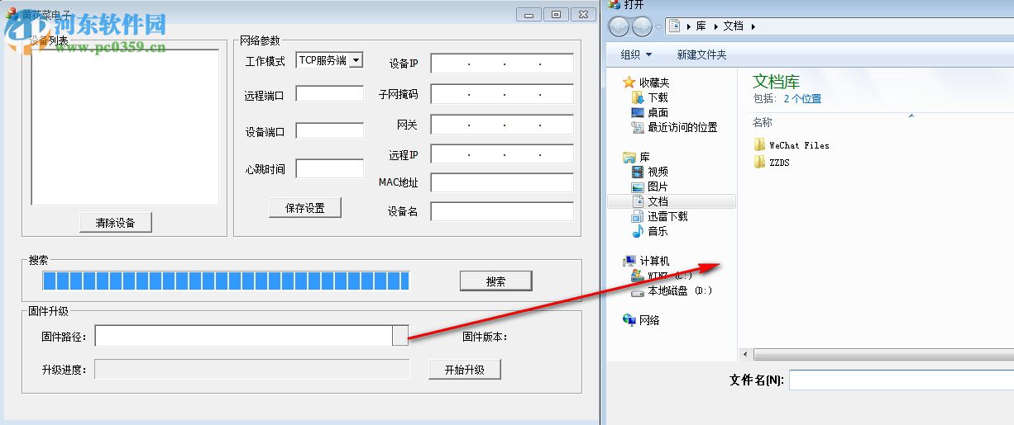
Task: Click the WeChat Files folder
Action: (792, 144)
